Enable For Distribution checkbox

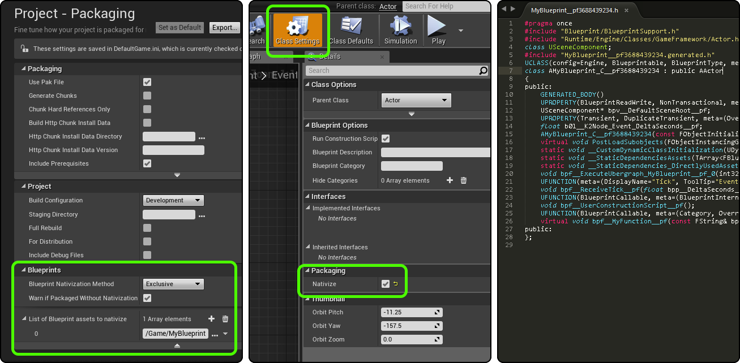(x=147, y=241)
